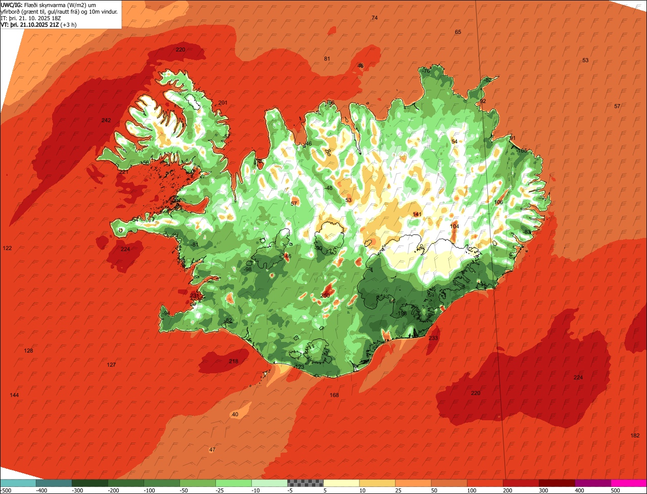Click the map value "201"
Image resolution: width=647 pixels, height=494 pixels.
tap(223, 103)
